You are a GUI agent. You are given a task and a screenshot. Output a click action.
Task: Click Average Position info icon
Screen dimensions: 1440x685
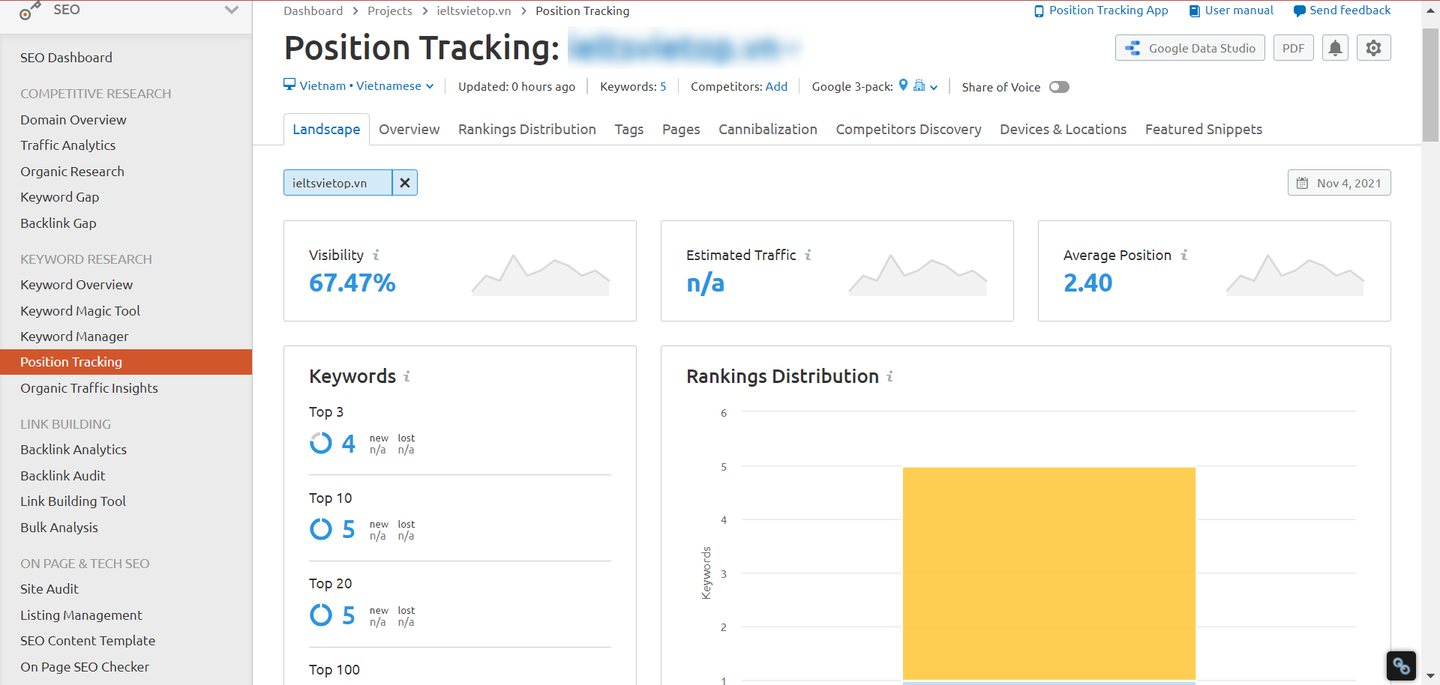(x=1183, y=255)
